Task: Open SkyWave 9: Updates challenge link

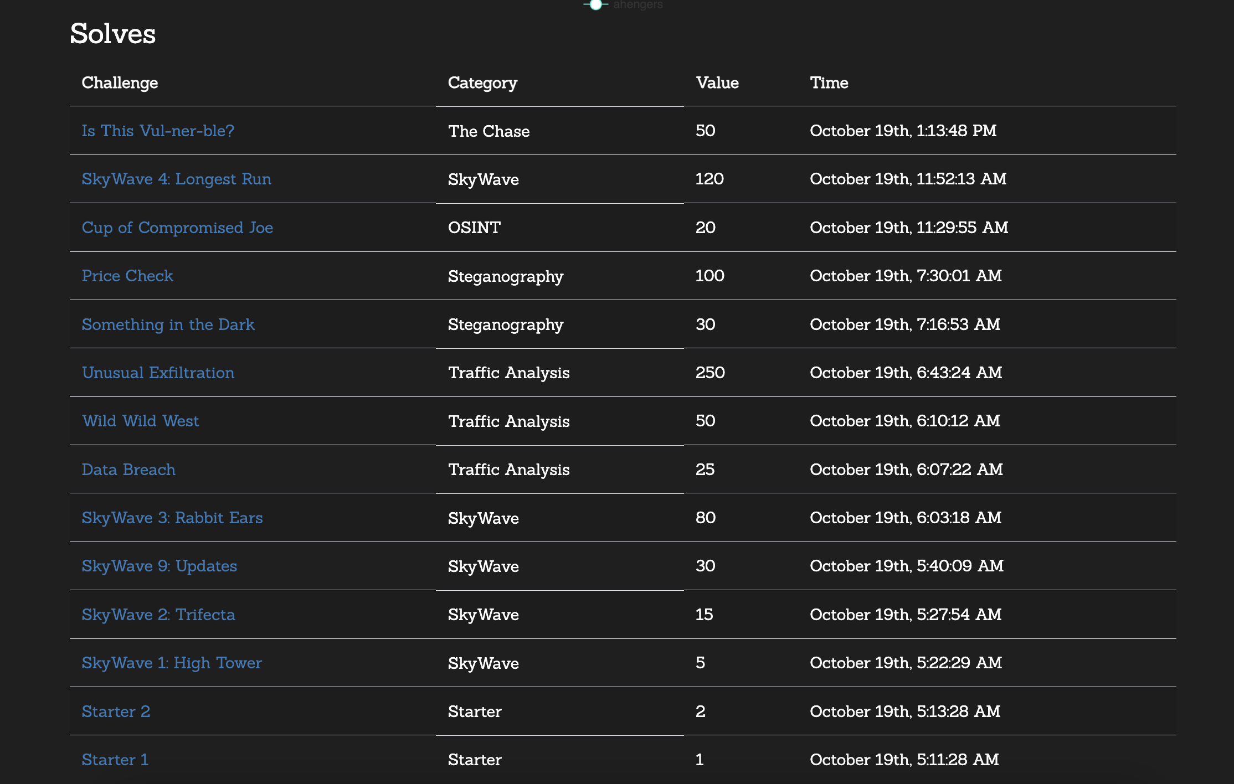Action: click(159, 566)
